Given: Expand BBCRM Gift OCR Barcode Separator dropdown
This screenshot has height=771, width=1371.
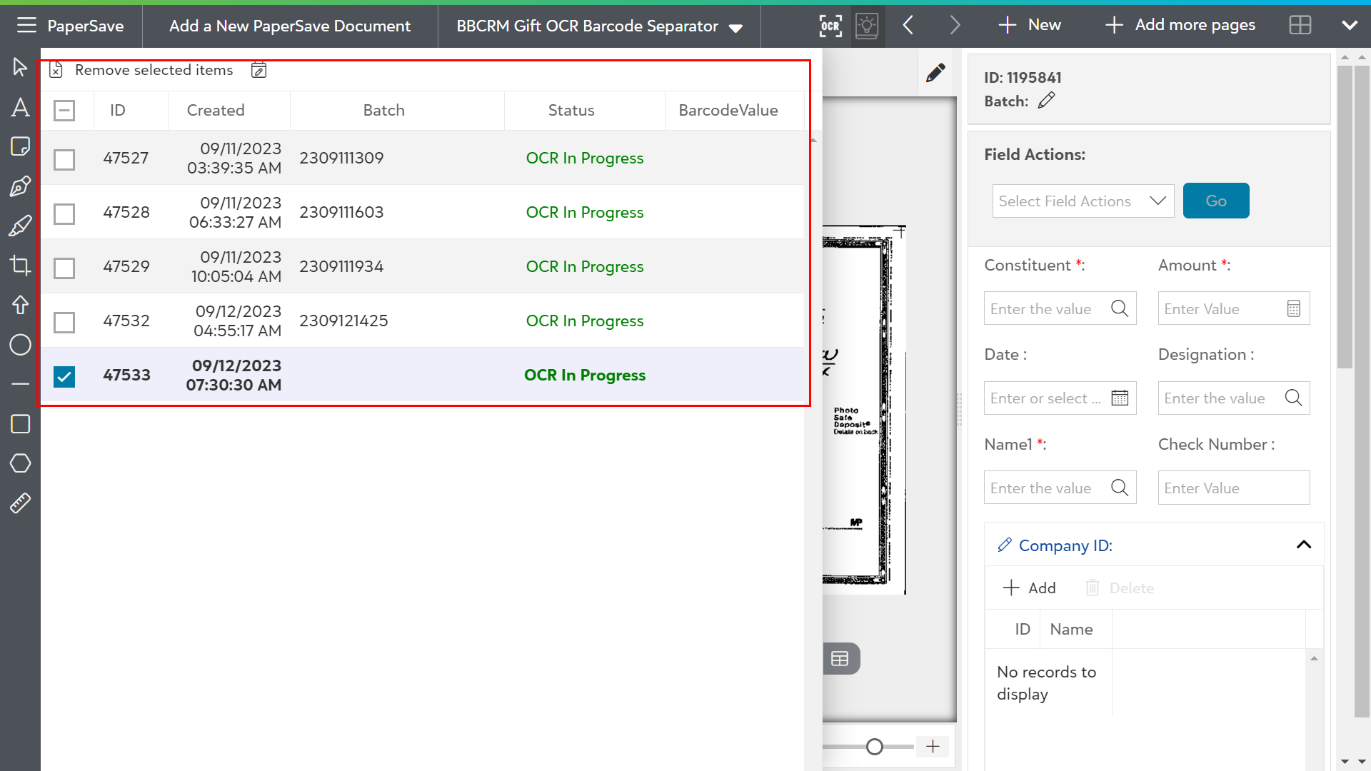Looking at the screenshot, I should click(x=735, y=28).
